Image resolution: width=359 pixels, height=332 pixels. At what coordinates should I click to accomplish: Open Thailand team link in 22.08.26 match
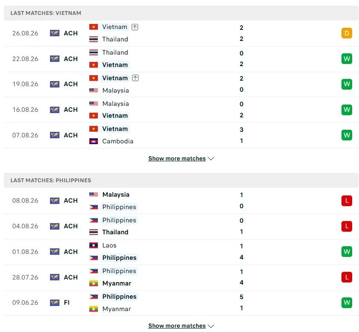point(115,52)
